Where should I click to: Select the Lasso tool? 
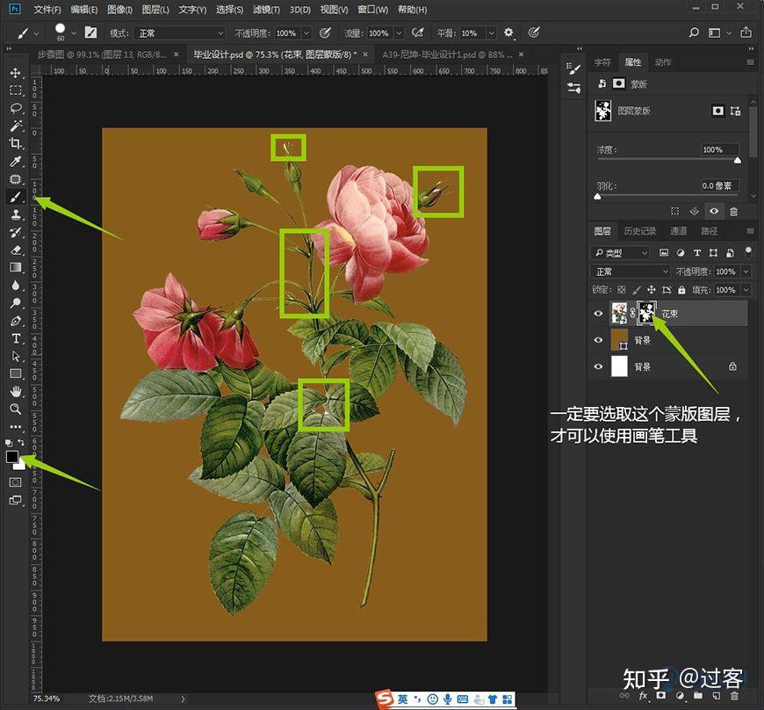click(x=15, y=108)
